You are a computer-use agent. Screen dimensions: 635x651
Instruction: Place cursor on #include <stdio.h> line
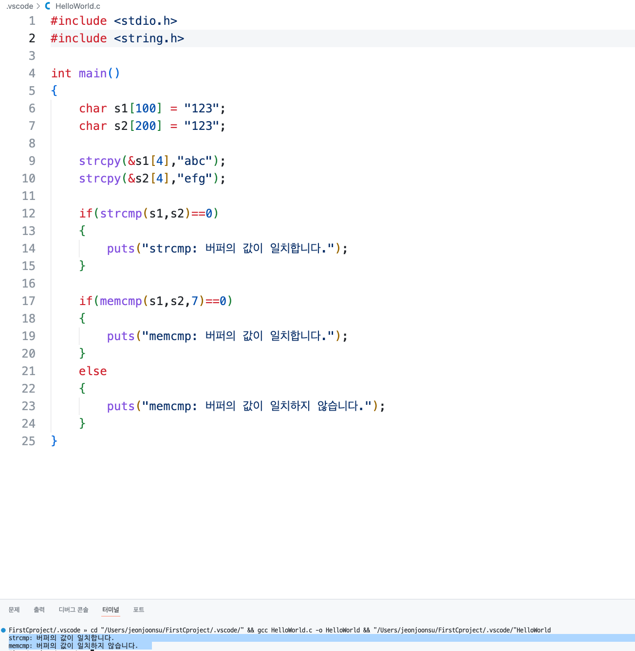coord(114,21)
